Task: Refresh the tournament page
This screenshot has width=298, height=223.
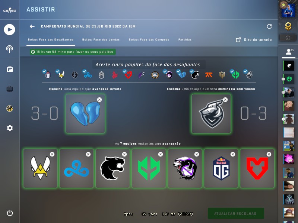Action: click(x=269, y=26)
